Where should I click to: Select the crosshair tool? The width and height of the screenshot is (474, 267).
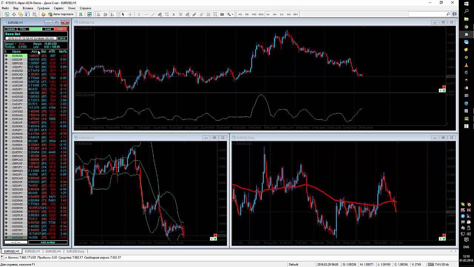[130, 14]
